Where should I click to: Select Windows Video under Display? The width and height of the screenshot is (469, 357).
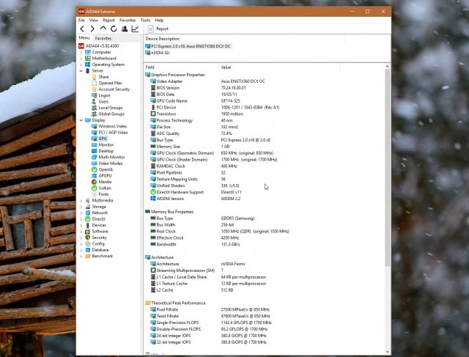tap(111, 126)
